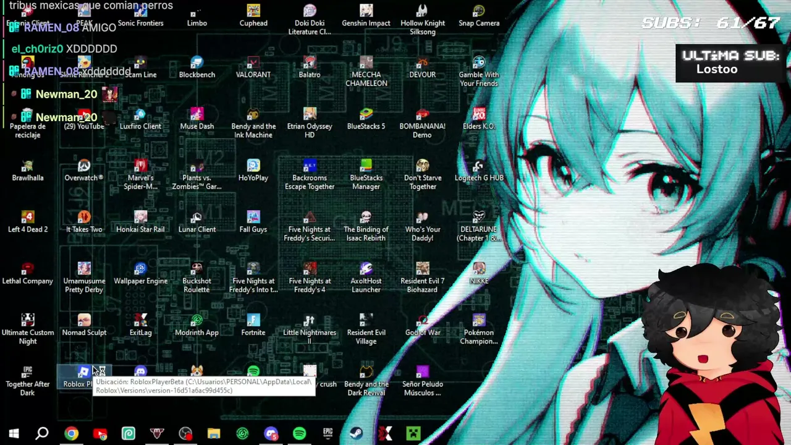Open File Explorer from the taskbar

click(214, 433)
